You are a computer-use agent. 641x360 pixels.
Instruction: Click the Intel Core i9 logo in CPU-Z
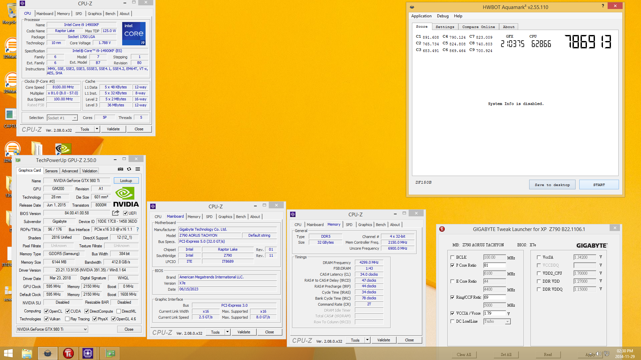pos(134,33)
